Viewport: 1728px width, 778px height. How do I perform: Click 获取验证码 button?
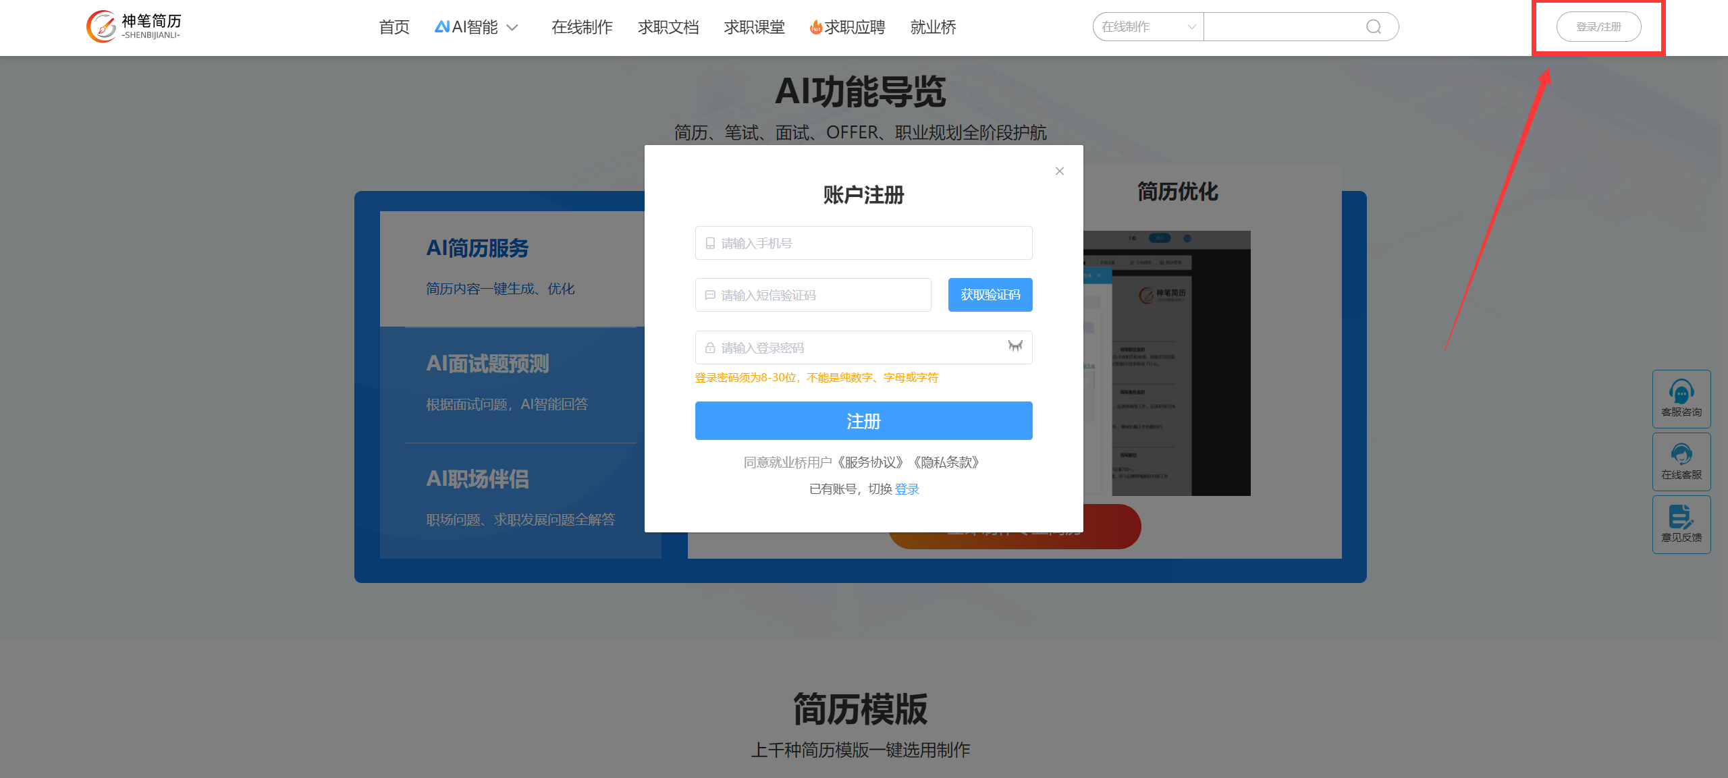tap(990, 295)
